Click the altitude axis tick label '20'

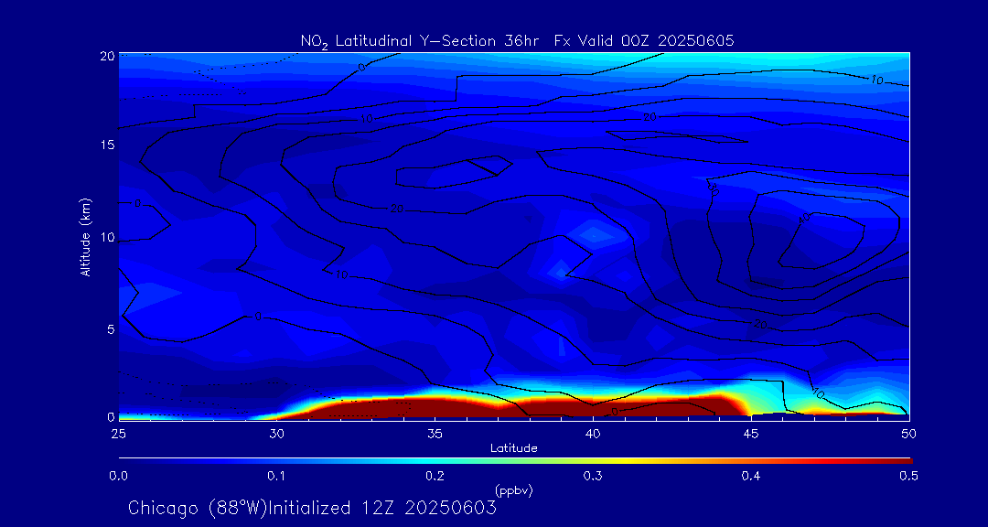pyautogui.click(x=107, y=56)
